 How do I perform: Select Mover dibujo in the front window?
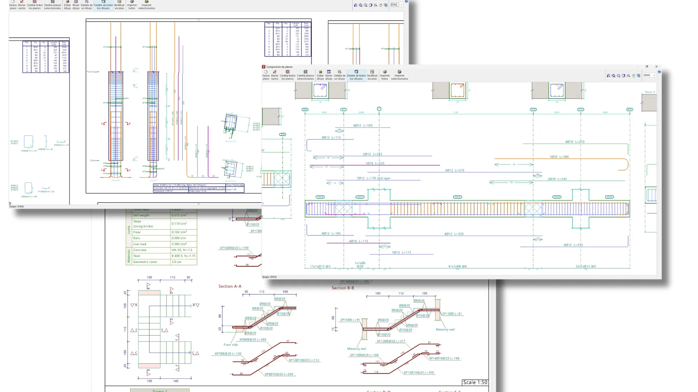click(x=329, y=75)
